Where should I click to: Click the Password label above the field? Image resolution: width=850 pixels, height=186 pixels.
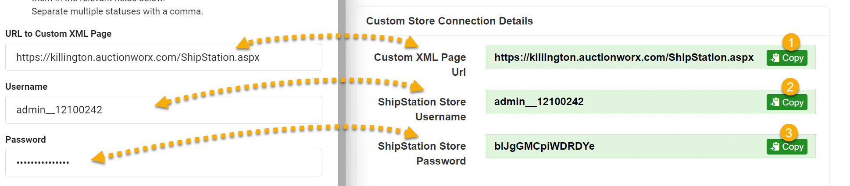[25, 140]
